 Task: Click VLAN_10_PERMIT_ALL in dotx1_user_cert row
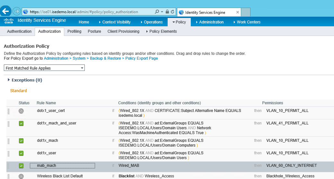point(287,111)
